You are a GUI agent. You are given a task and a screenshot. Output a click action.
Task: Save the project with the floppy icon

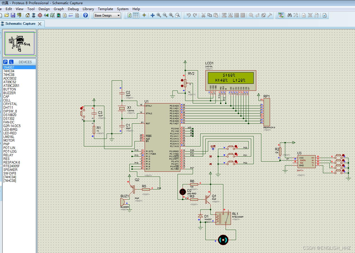13,15
